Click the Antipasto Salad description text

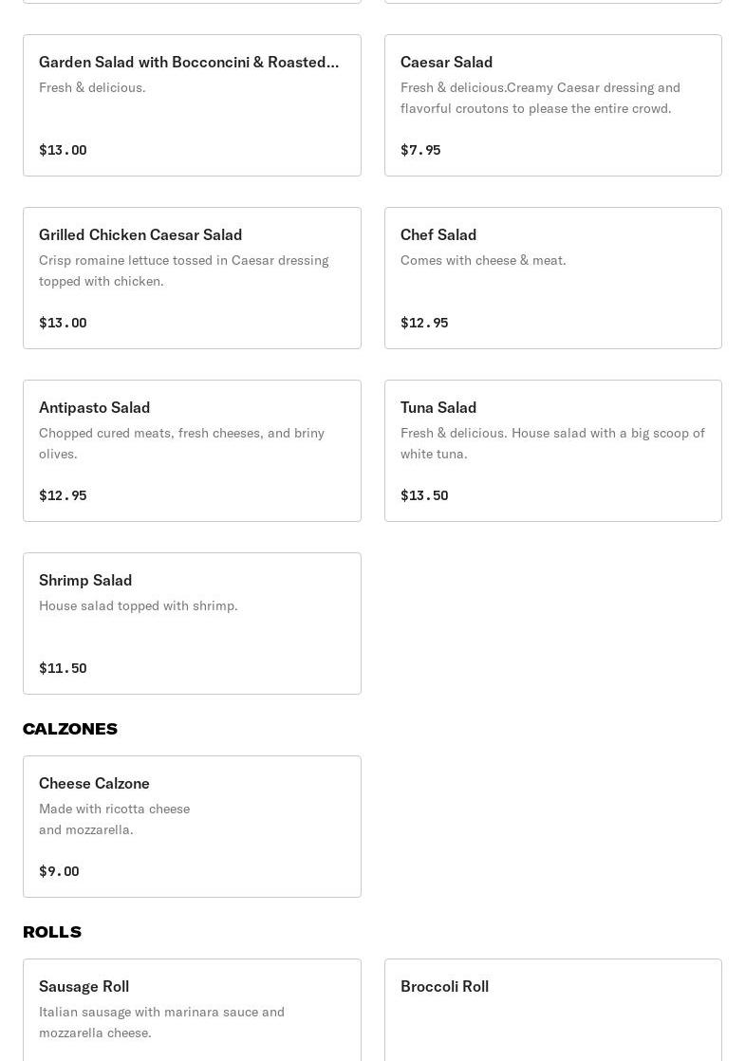(181, 443)
